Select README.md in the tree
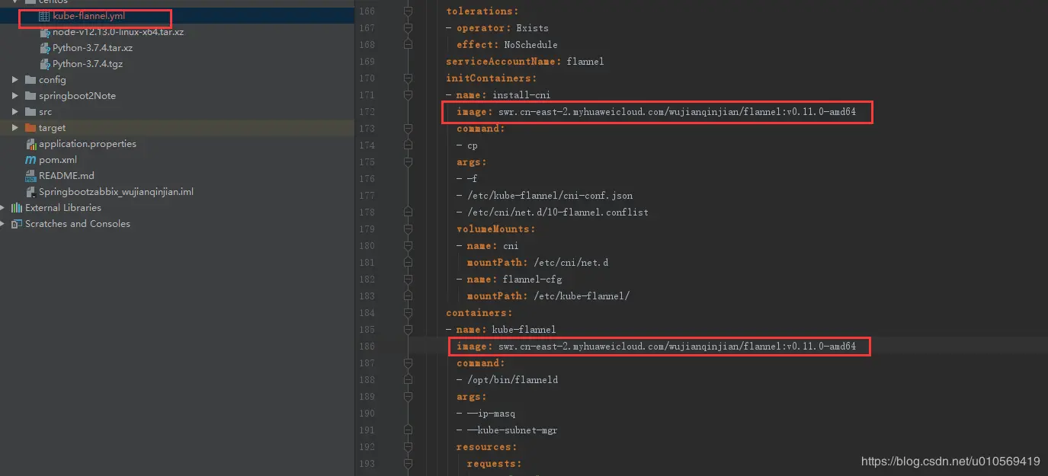1048x476 pixels. pos(66,176)
